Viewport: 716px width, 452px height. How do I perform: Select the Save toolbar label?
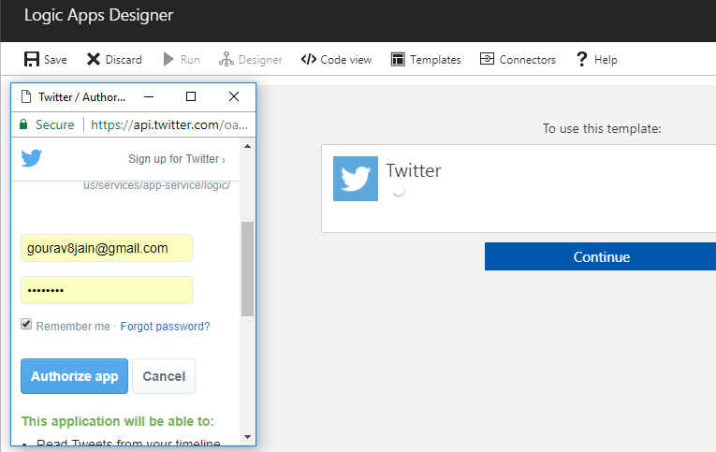pyautogui.click(x=55, y=60)
